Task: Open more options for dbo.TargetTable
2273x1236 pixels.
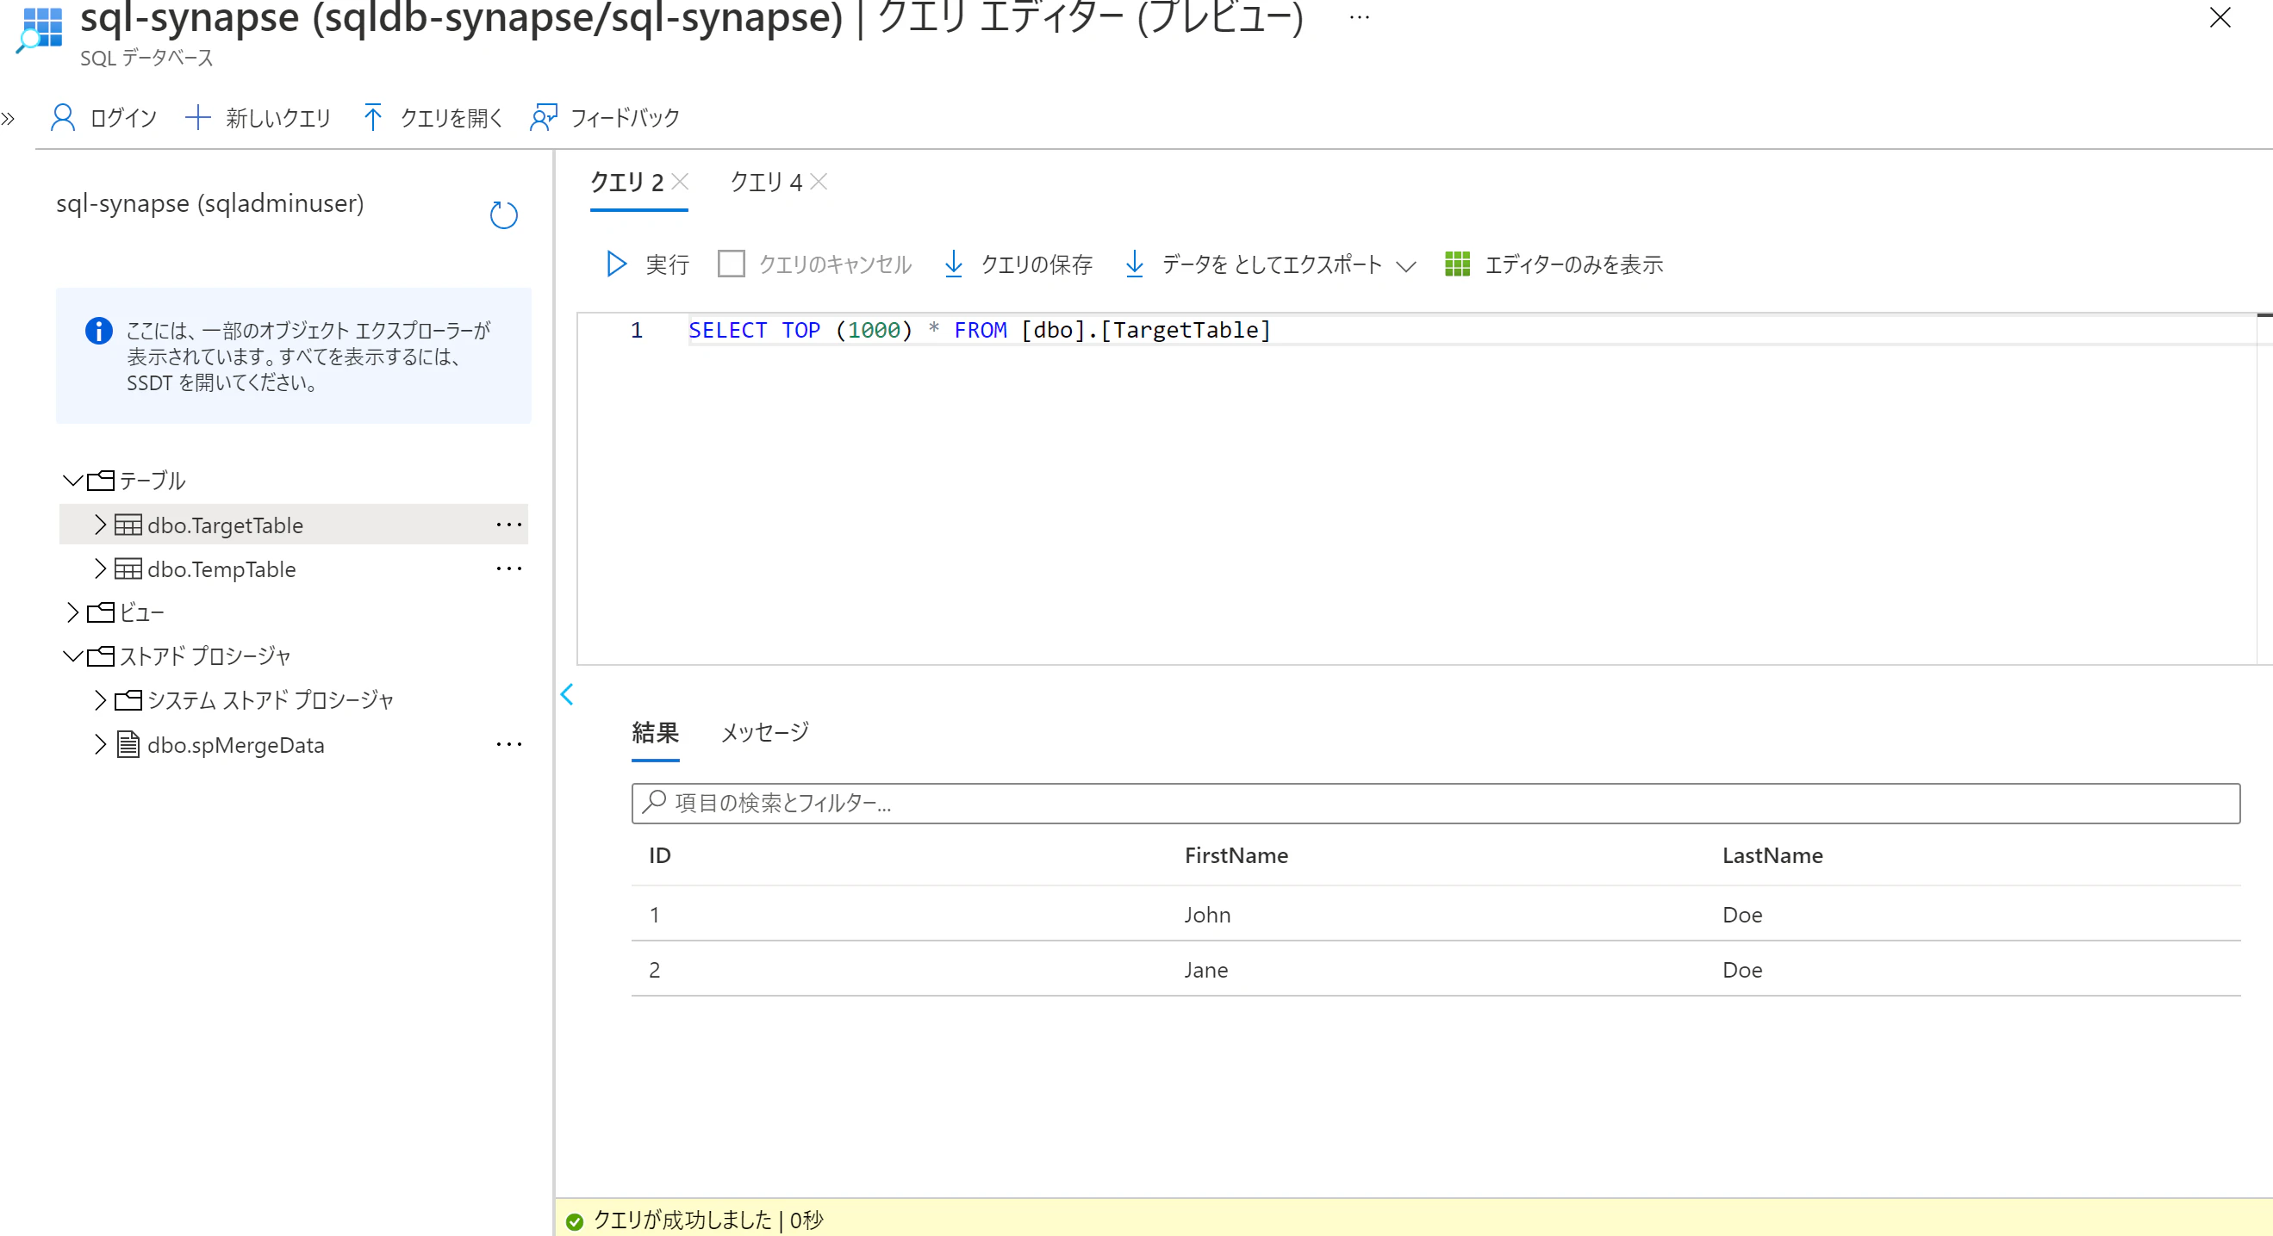Action: point(509,525)
